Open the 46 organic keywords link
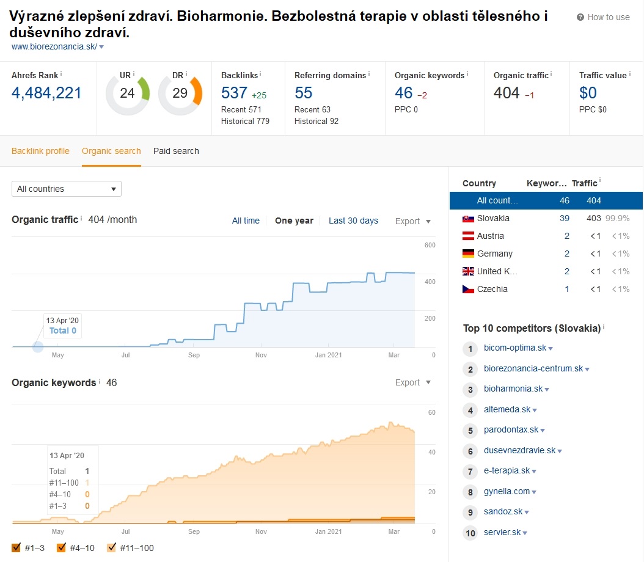This screenshot has width=644, height=562. 404,93
